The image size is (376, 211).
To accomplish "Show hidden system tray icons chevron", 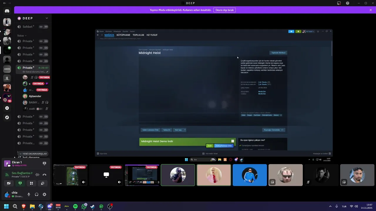I will point(330,206).
